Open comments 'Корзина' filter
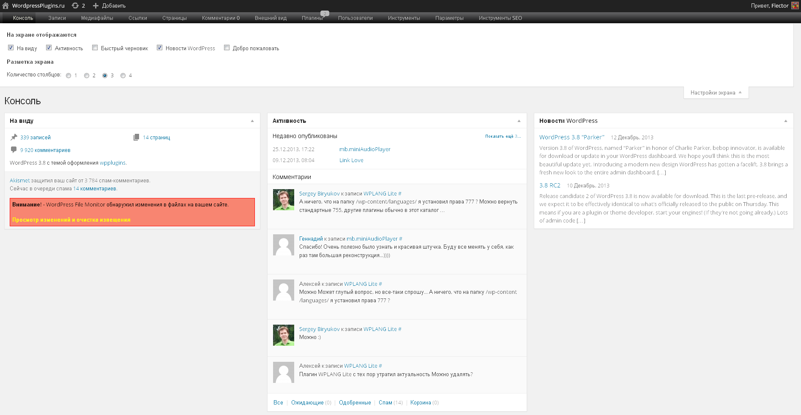Viewport: 801px width, 415px height. (x=421, y=403)
